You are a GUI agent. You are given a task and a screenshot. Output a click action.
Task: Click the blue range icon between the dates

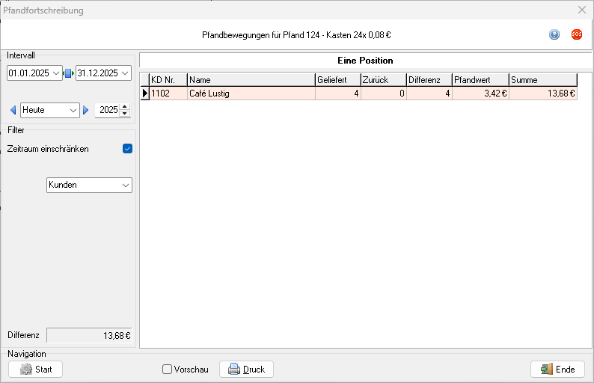click(69, 73)
